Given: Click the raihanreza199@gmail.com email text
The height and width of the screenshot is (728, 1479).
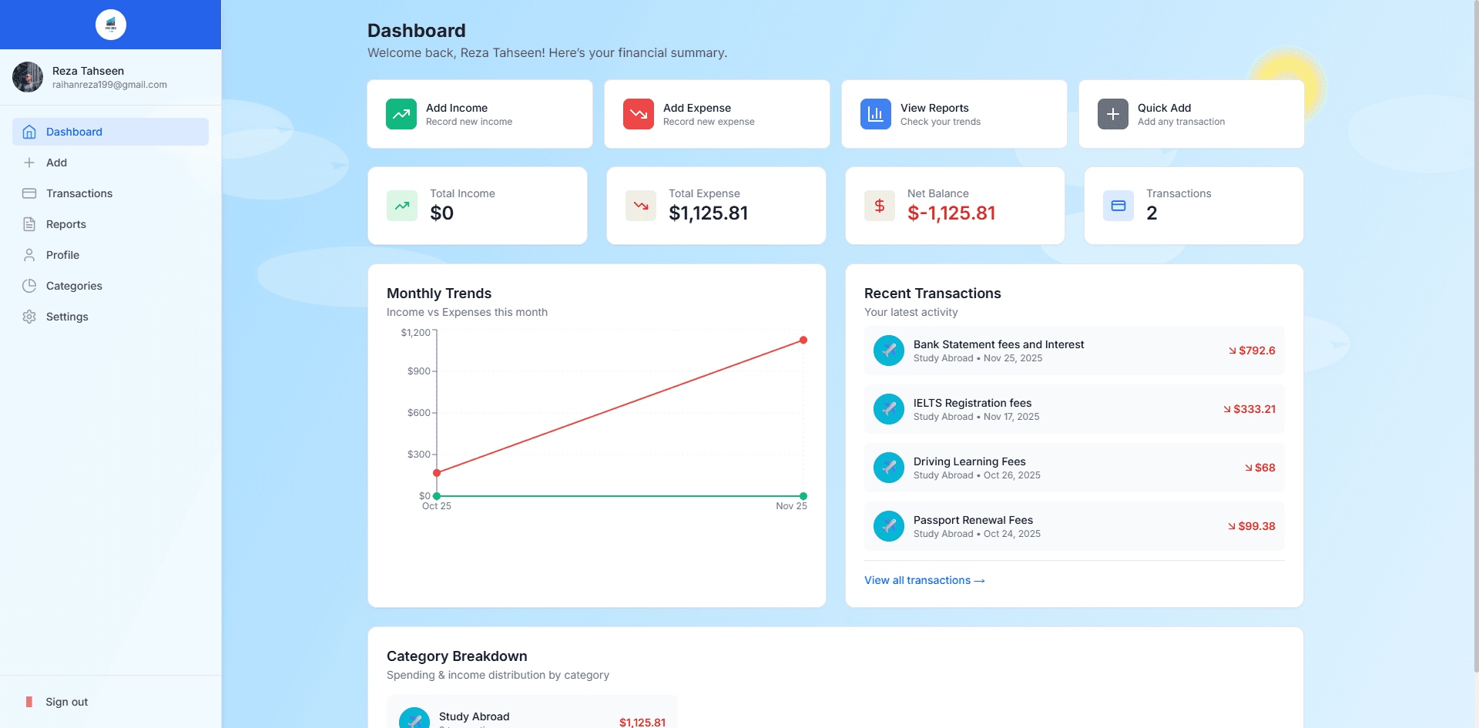Looking at the screenshot, I should coord(109,85).
